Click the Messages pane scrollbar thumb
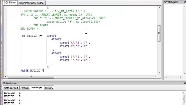Viewport: 186px width, 105px height. point(183,99)
